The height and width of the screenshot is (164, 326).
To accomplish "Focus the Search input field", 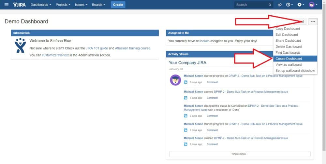I will pyautogui.click(x=254, y=5).
